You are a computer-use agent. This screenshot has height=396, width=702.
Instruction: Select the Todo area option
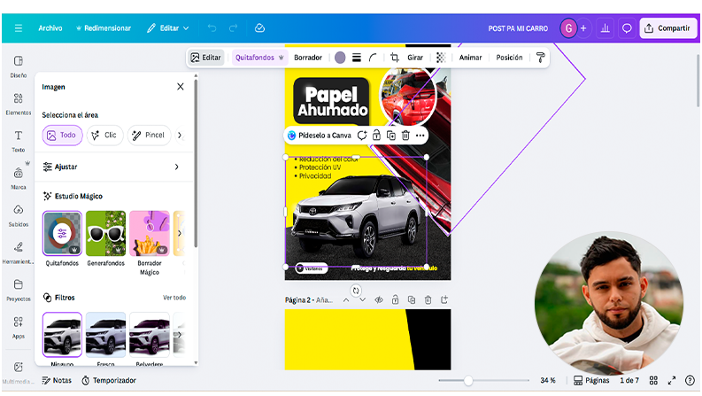(62, 136)
